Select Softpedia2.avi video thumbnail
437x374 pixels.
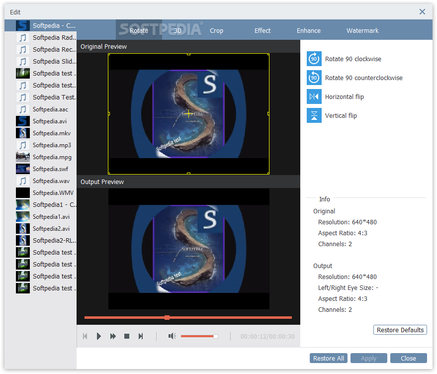23,229
